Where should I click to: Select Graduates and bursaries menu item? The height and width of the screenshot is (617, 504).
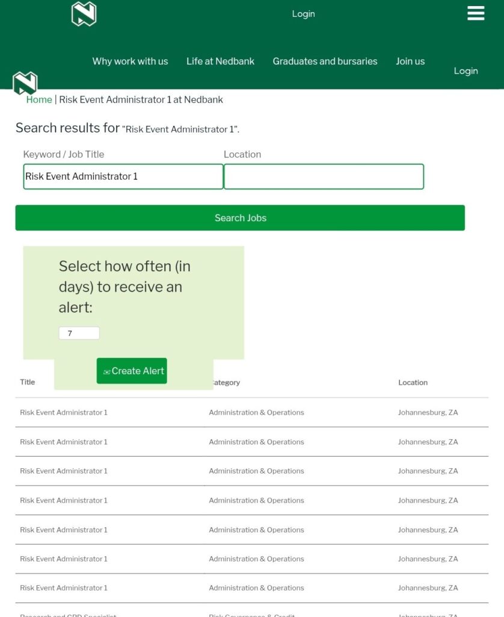[x=325, y=61]
